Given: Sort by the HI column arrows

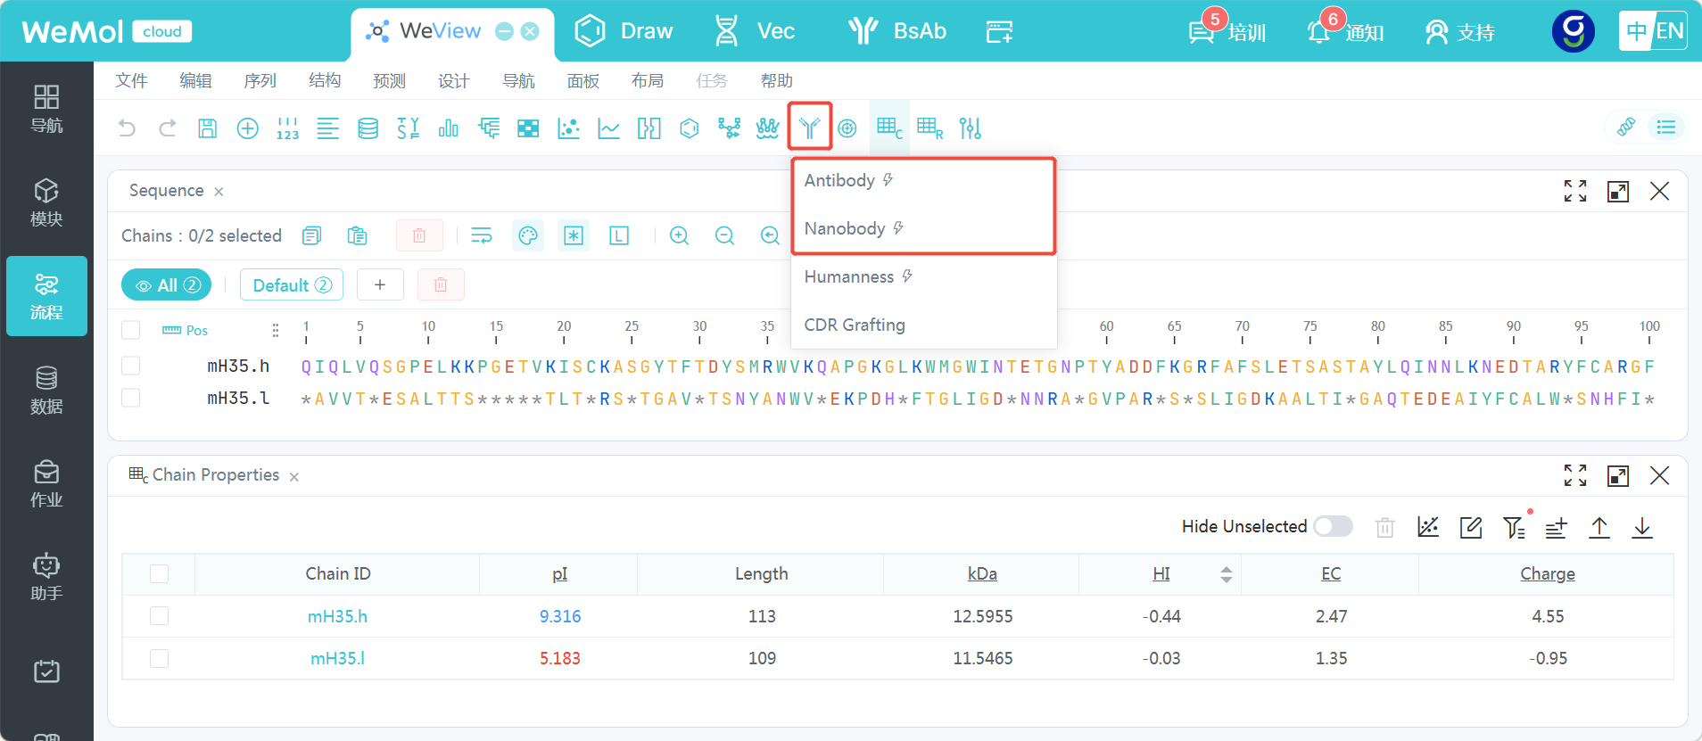Looking at the screenshot, I should click(1227, 574).
